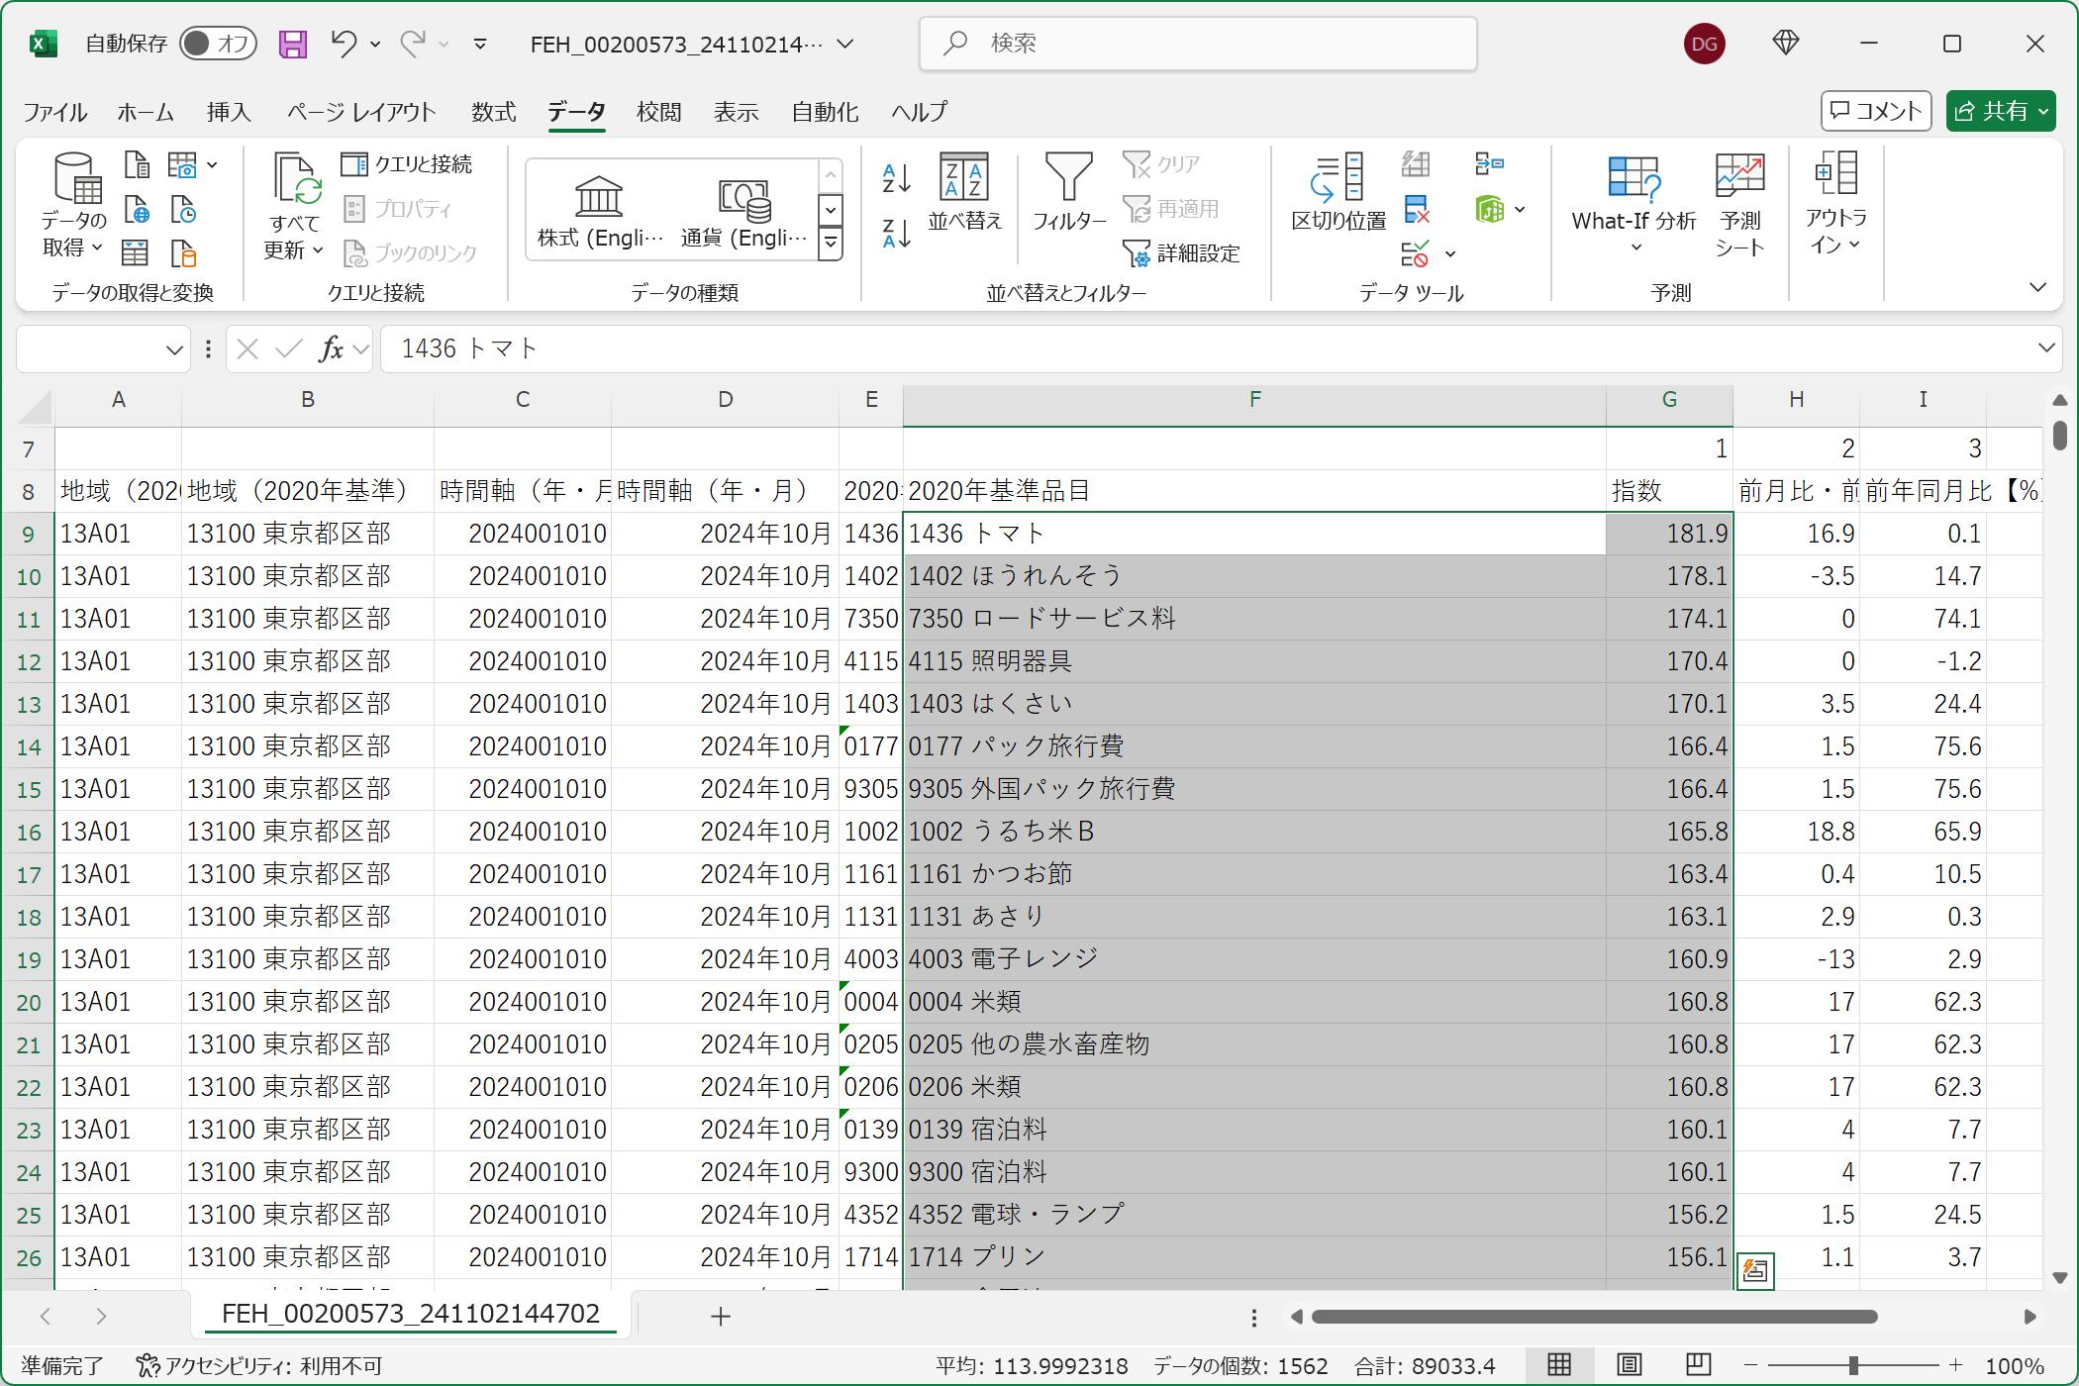Switch to 校閲 ribbon tab

pos(658,112)
